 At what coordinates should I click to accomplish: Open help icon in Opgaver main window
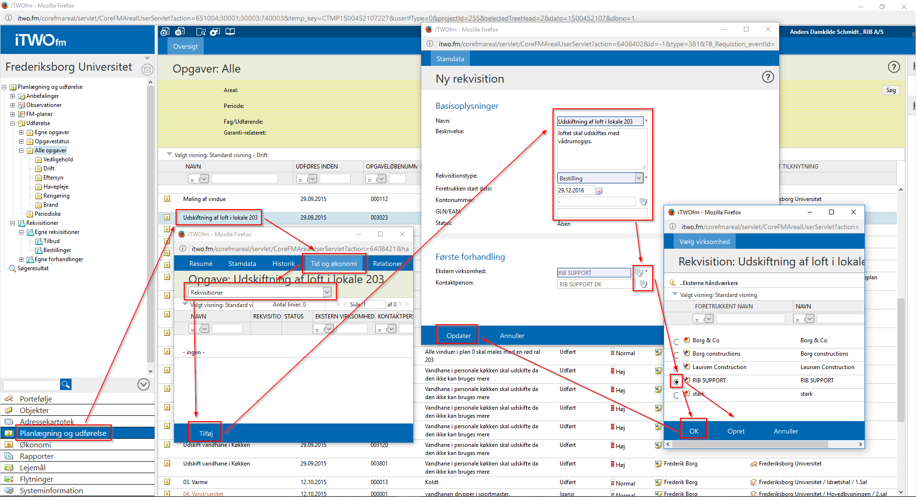pos(894,67)
